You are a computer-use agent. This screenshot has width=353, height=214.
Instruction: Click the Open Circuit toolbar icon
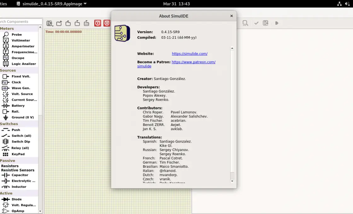(x=68, y=23)
